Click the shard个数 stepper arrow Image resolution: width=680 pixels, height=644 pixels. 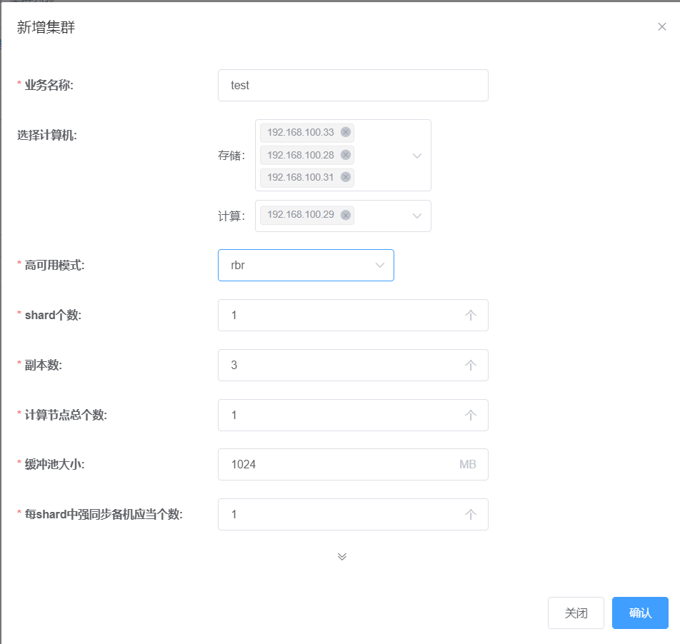click(x=471, y=316)
